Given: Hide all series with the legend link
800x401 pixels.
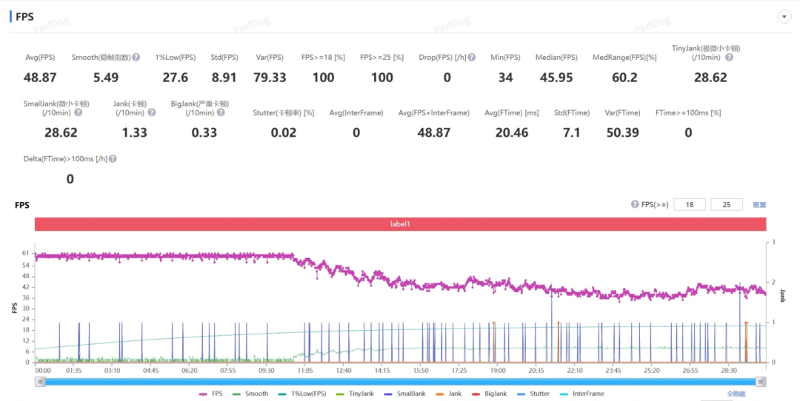Looking at the screenshot, I should coord(736,394).
